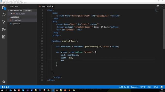This screenshot has width=165, height=92.
Task: Collapse the Open Editors section
Action: click(x=9, y=10)
